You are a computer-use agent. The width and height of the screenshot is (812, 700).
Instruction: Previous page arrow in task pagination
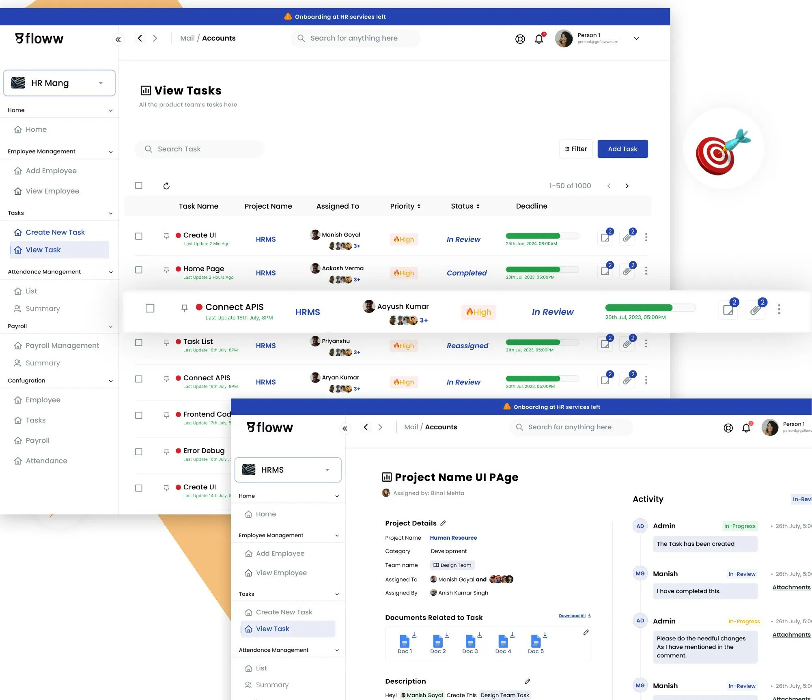(x=609, y=186)
